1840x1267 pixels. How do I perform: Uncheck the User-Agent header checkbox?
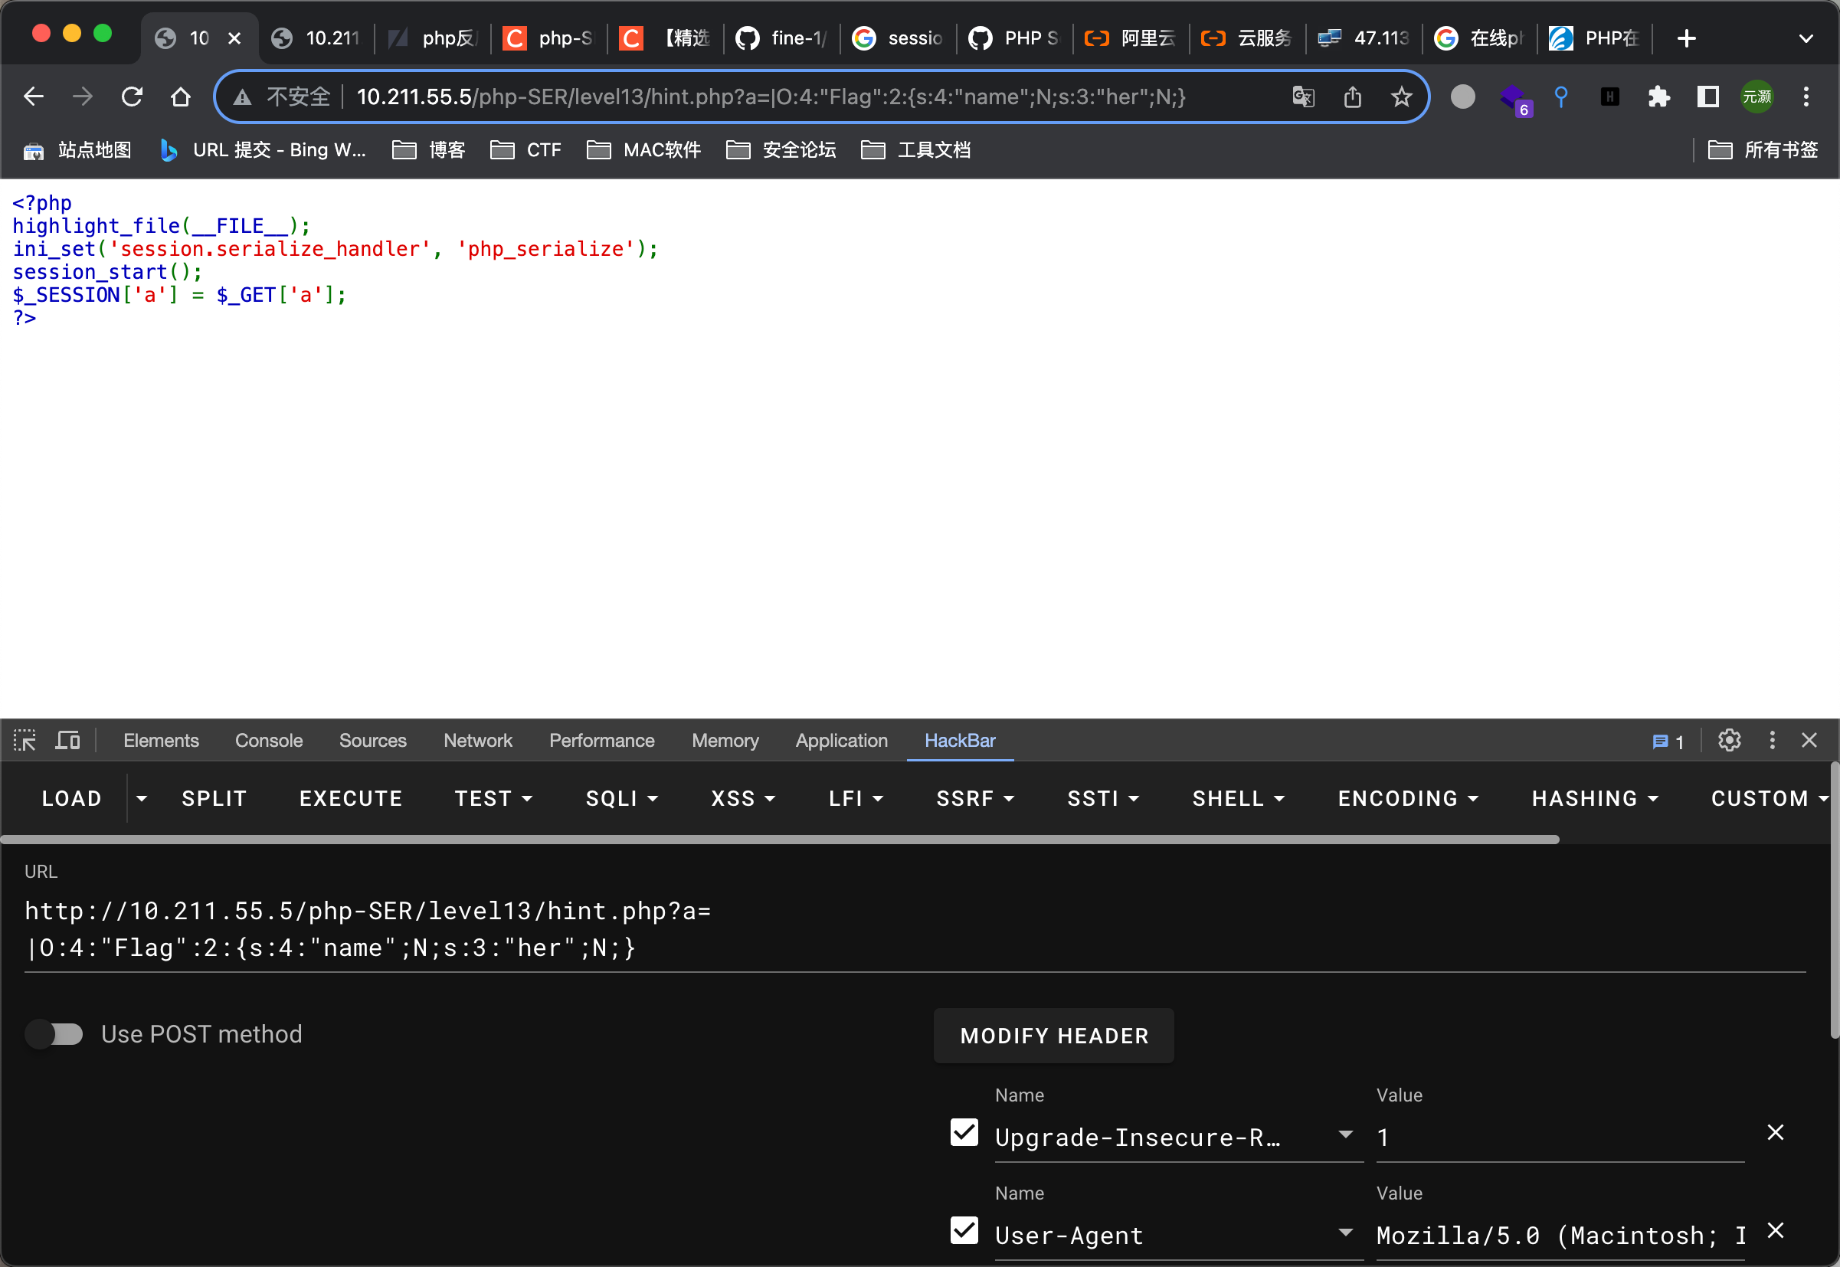(x=964, y=1231)
